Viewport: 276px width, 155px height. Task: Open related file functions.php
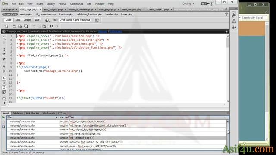pyautogui.click(x=66, y=14)
